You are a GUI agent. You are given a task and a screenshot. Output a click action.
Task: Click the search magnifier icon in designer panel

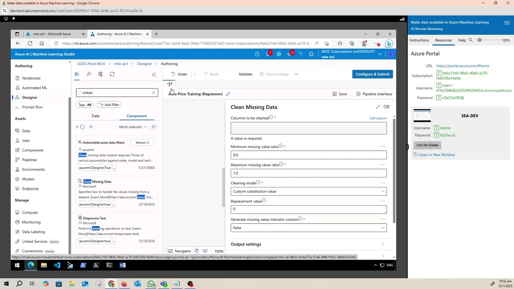coord(89,74)
